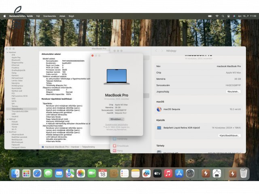
Task: Open the Rendszerinformációk app menu
Action: point(21,16)
